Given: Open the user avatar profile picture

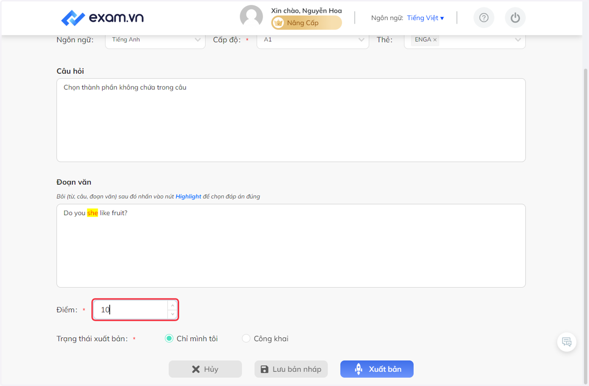Looking at the screenshot, I should pos(251,17).
